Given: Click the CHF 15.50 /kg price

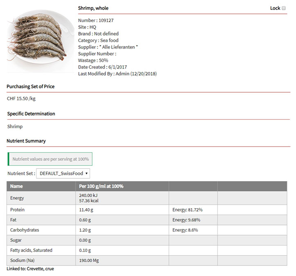Looking at the screenshot, I should pyautogui.click(x=21, y=99).
